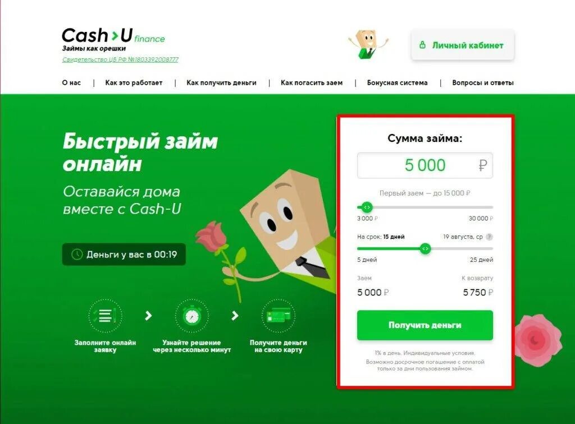Click the loan amount slider handle
The width and height of the screenshot is (575, 424).
click(367, 208)
